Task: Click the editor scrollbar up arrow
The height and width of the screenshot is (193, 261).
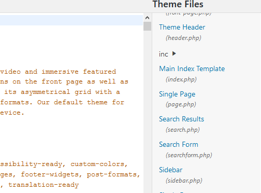Action: (147, 18)
